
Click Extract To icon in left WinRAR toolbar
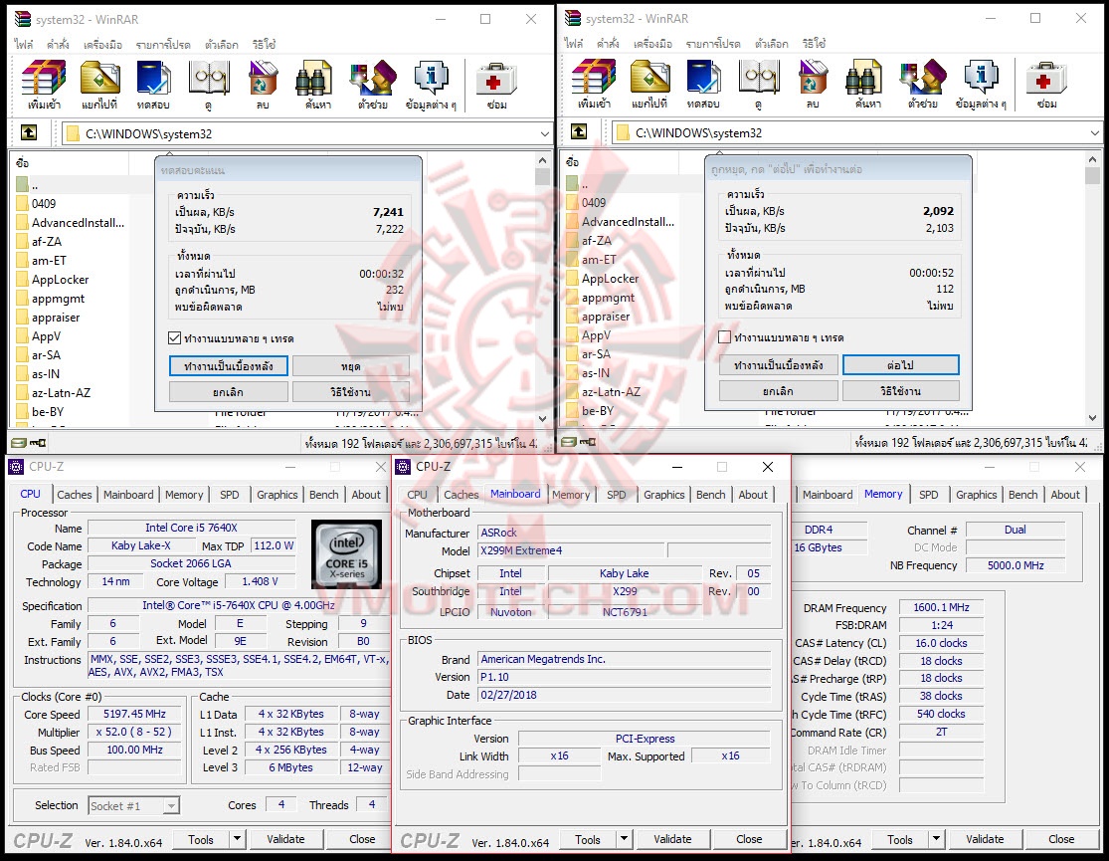99,85
